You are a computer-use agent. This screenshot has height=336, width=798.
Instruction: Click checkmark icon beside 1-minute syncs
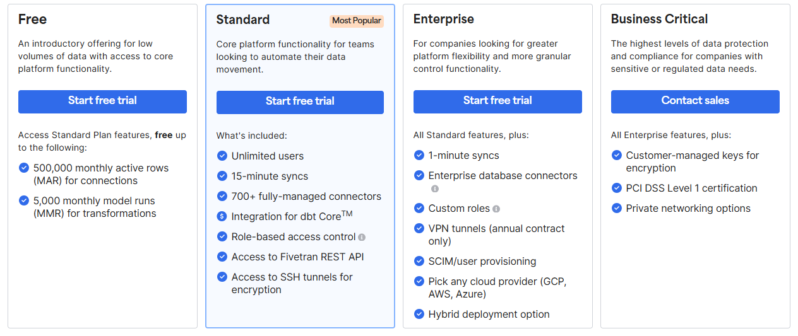point(419,155)
